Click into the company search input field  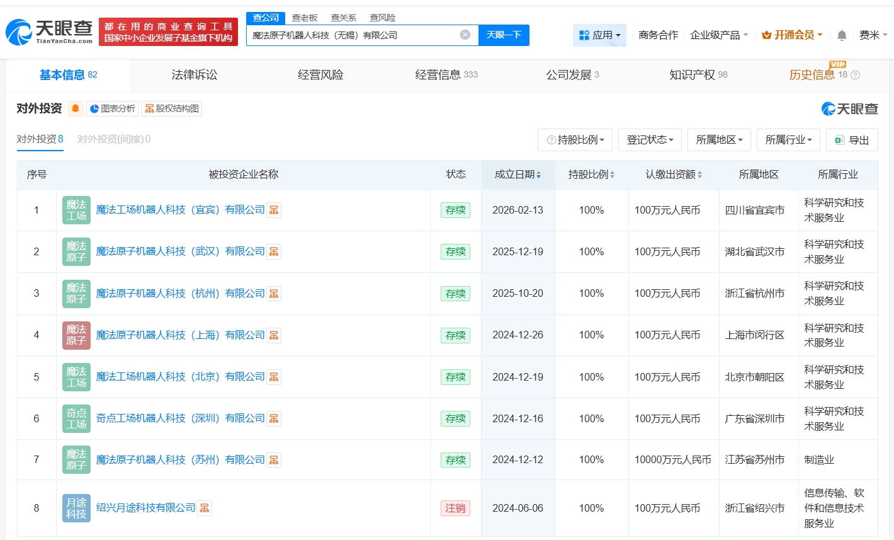[353, 35]
